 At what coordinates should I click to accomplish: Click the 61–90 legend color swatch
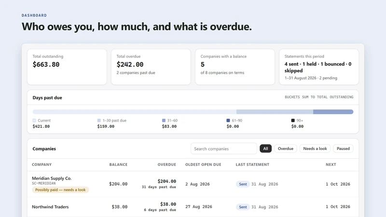[228, 121]
